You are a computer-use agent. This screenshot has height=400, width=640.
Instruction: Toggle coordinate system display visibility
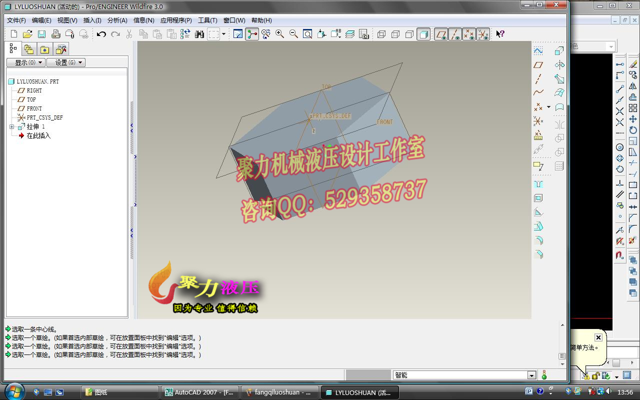coord(482,34)
